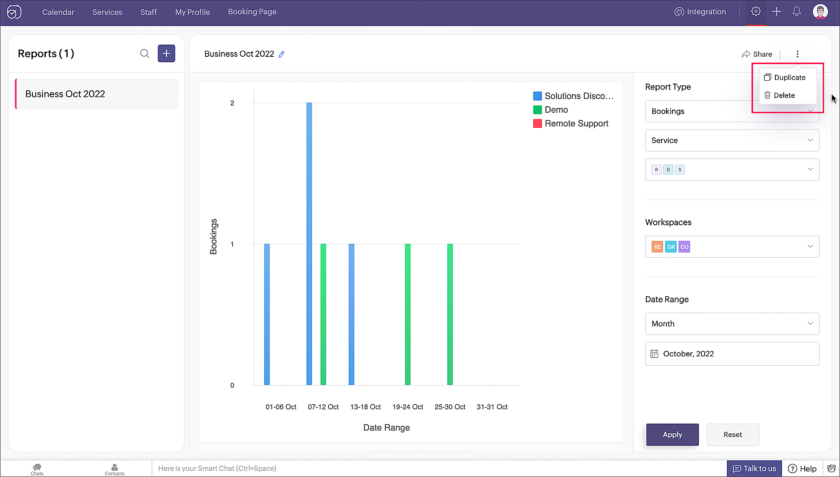Click the GR workspace tag
Viewport: 840px width, 477px height.
pyautogui.click(x=671, y=247)
